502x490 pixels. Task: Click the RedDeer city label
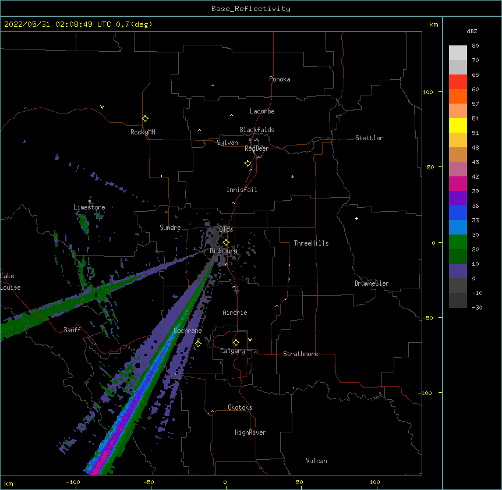(256, 148)
